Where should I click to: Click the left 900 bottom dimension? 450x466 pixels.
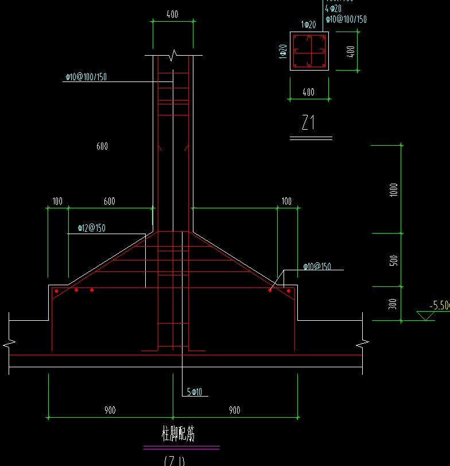point(110,410)
